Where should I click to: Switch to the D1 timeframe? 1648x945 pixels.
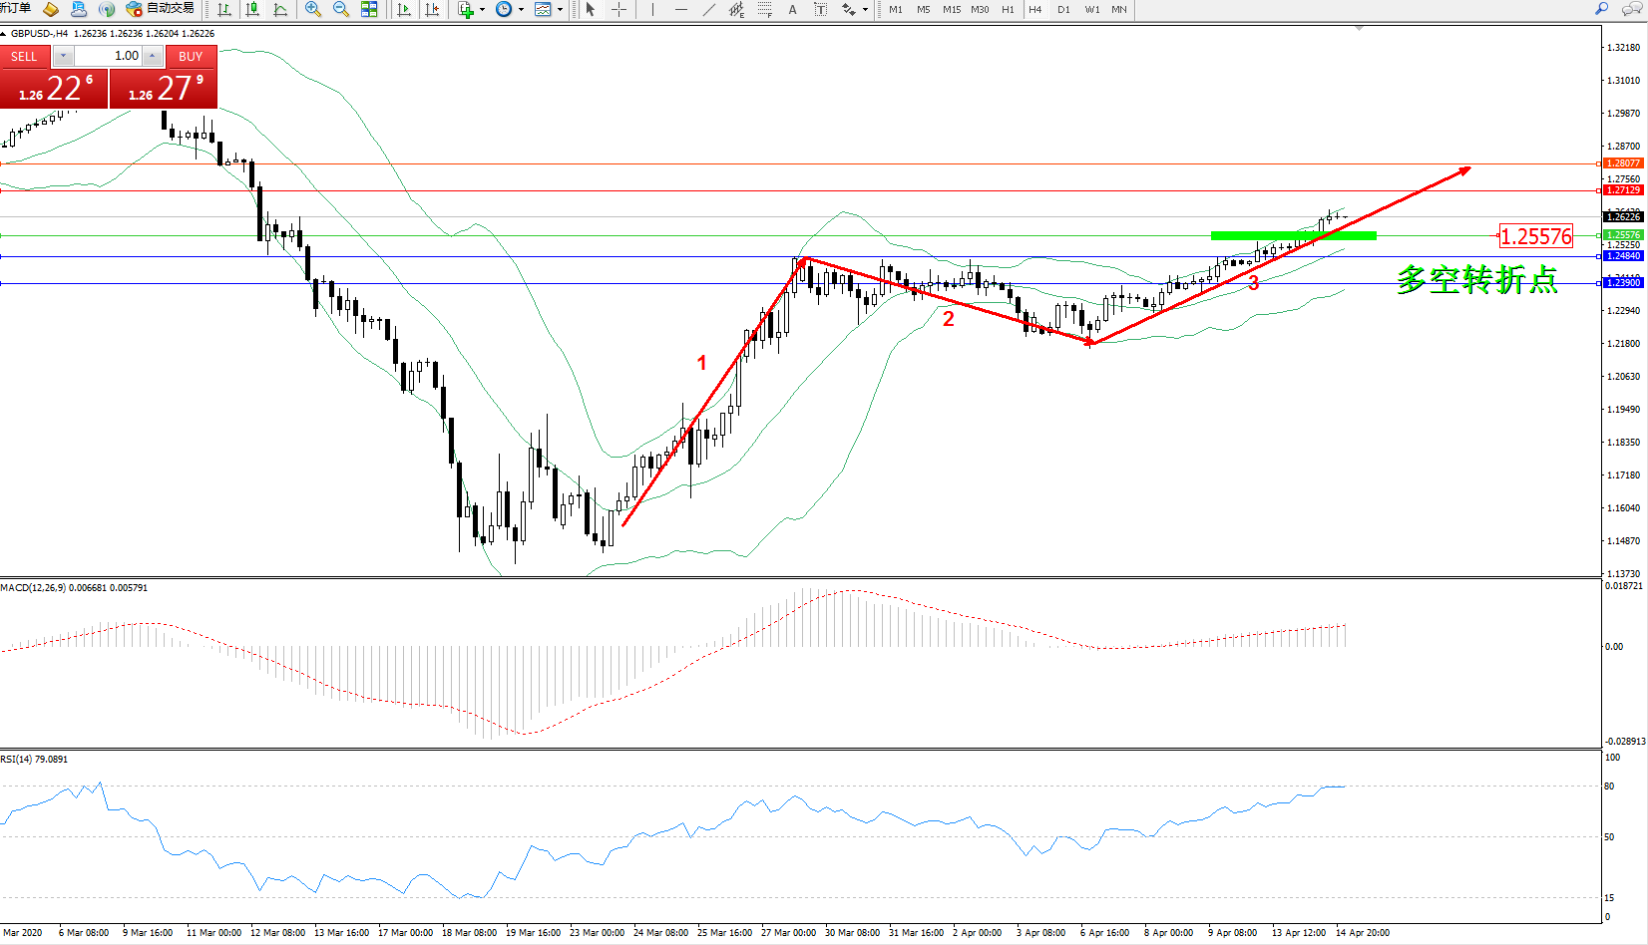pyautogui.click(x=1063, y=10)
